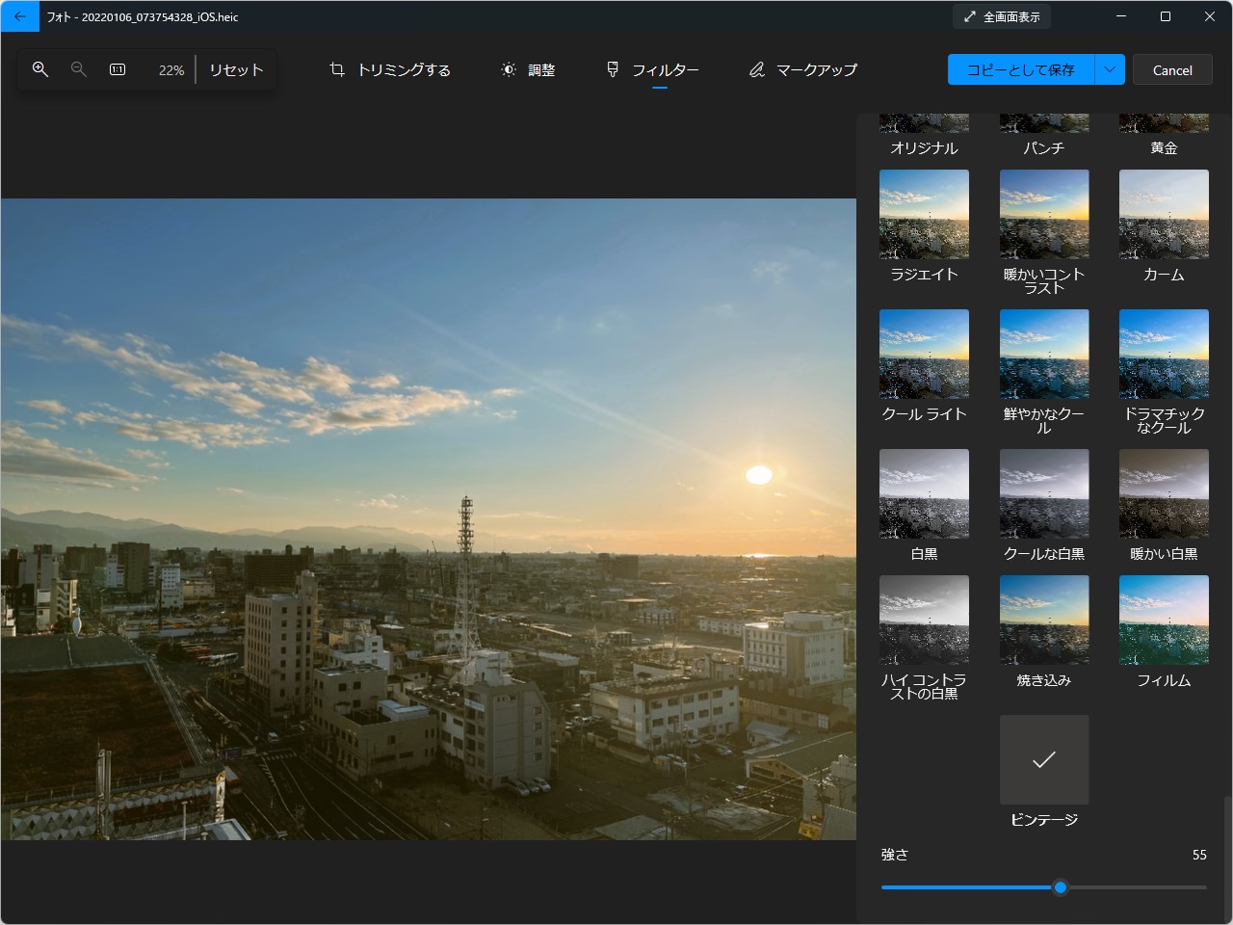Select the フィルター tab
This screenshot has height=925, width=1233.
[652, 69]
